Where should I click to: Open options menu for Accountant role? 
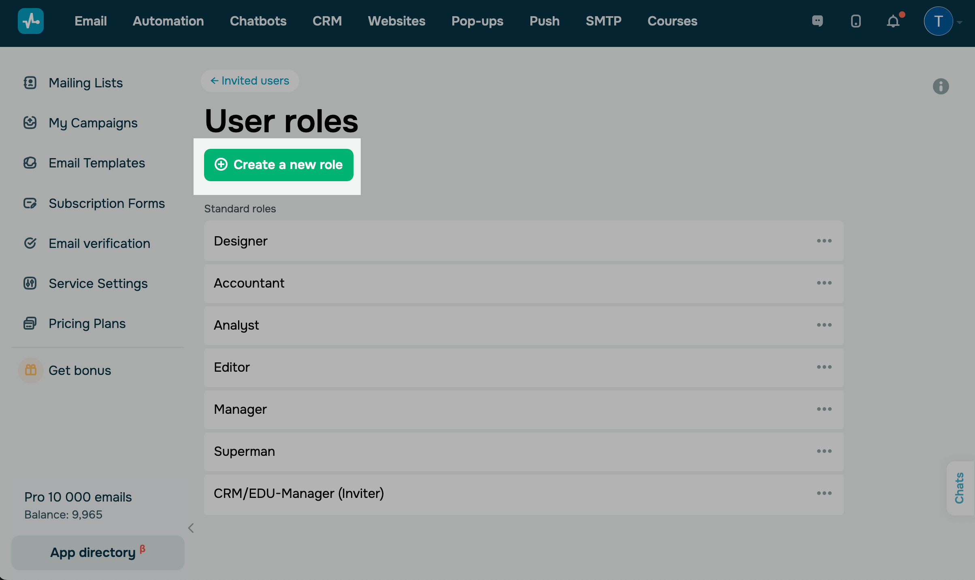click(824, 283)
